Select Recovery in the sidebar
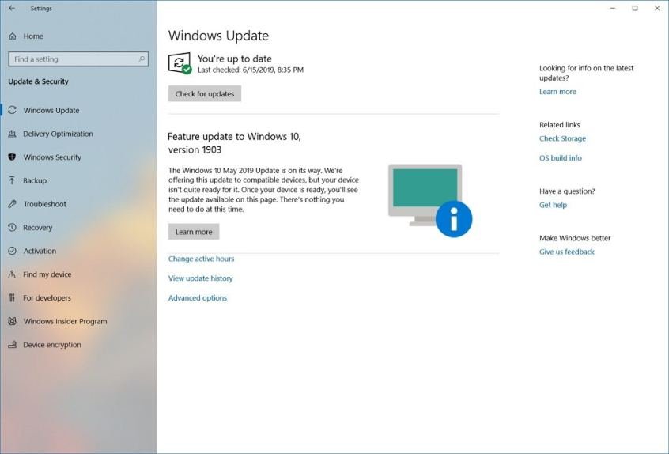Image resolution: width=669 pixels, height=454 pixels. coord(37,228)
